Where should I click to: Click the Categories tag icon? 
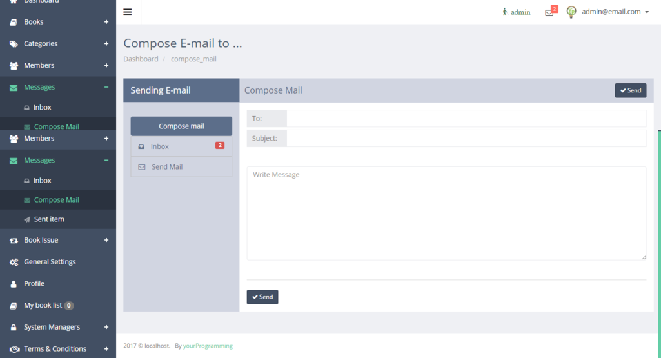pos(14,44)
